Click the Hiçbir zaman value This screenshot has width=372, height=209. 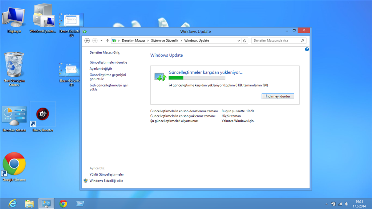[231, 116]
